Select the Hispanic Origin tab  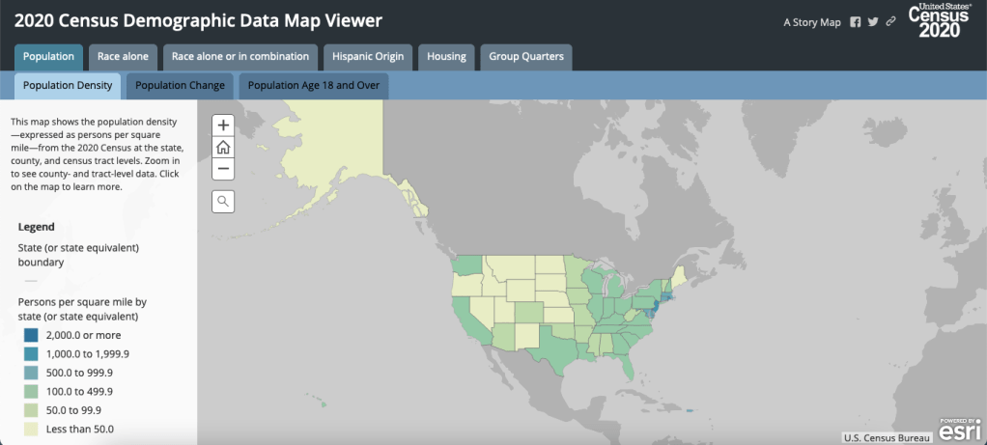[x=368, y=56]
